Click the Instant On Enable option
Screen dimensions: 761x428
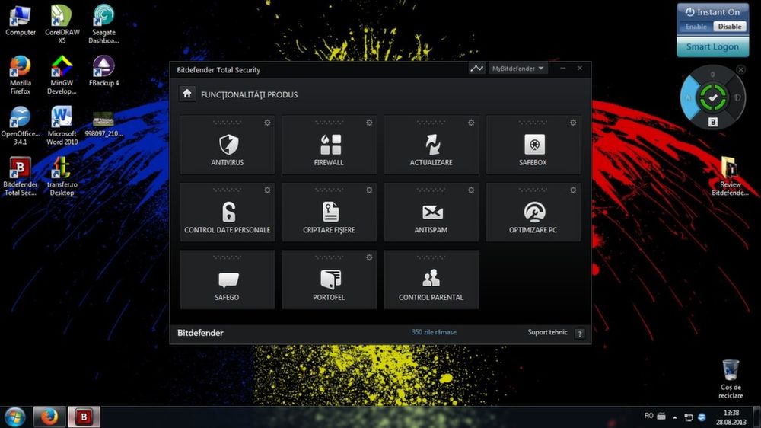(x=696, y=27)
